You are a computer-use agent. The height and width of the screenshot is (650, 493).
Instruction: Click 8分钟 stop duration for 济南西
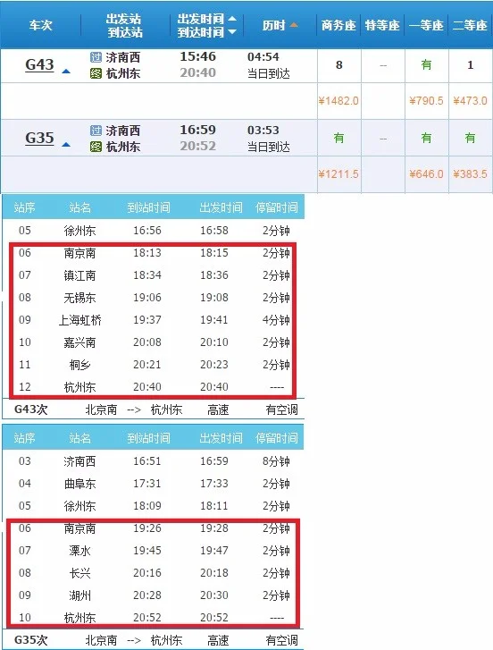[x=276, y=461]
